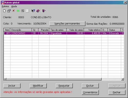128x98 pixels.
Task: Click the Gr column header
Action: (x=35, y=30)
